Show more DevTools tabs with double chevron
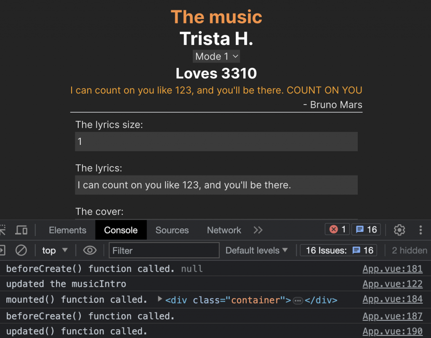The height and width of the screenshot is (338, 431). click(x=258, y=230)
